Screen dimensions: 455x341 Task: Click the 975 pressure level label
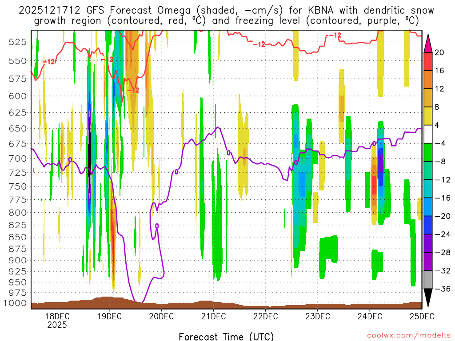17,293
